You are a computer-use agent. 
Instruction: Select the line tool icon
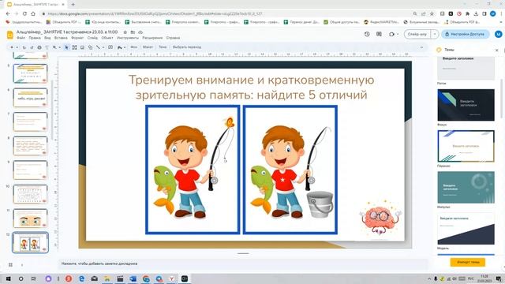click(98, 47)
